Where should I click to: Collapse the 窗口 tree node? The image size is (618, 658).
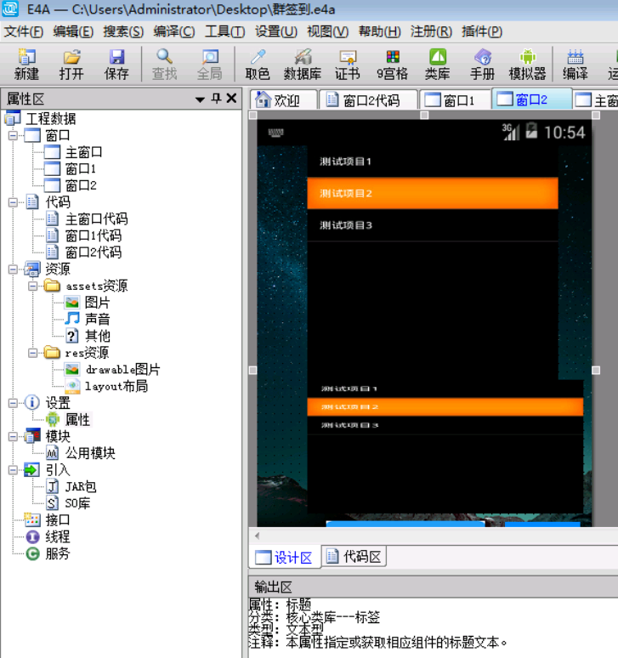point(13,135)
